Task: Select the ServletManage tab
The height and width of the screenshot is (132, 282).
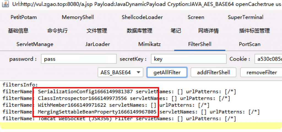Action: (x=35, y=44)
